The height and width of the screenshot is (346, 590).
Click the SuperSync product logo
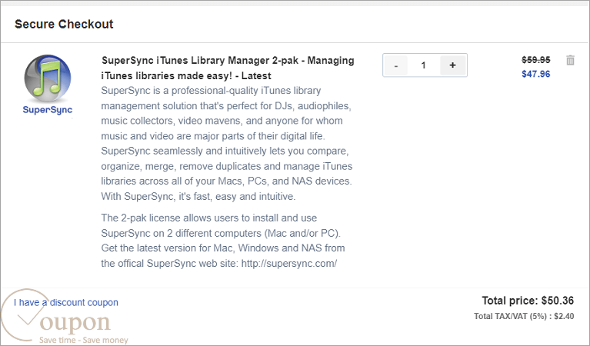pos(48,85)
